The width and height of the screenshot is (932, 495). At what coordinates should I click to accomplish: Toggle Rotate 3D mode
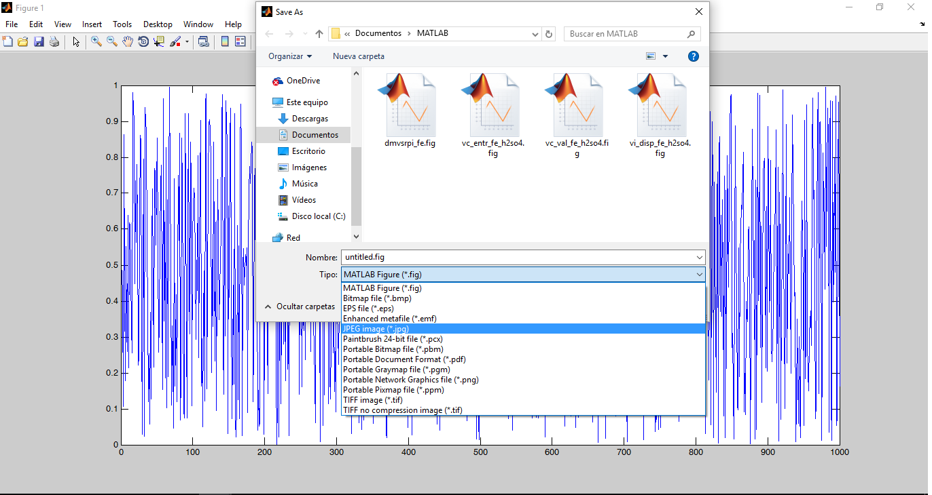(x=143, y=41)
